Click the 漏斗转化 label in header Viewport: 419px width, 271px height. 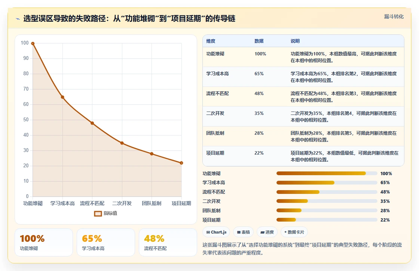[x=394, y=16]
